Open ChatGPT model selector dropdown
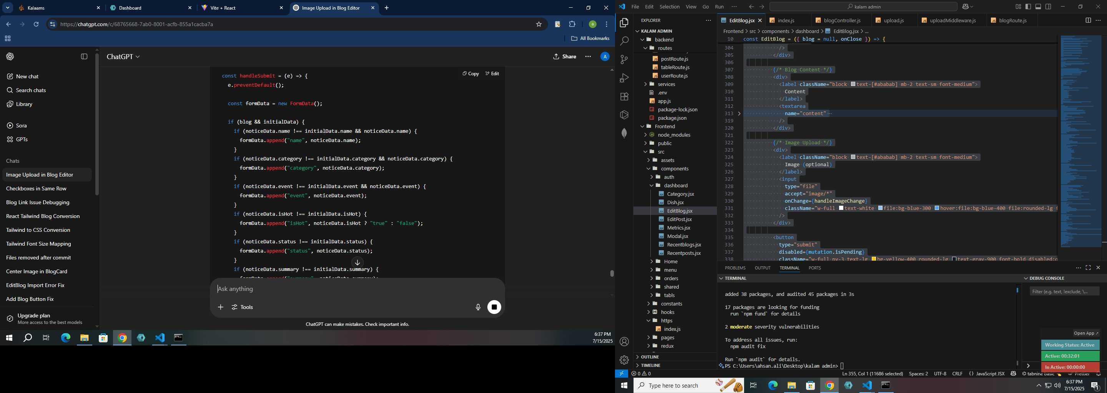The width and height of the screenshot is (1107, 393). [123, 57]
